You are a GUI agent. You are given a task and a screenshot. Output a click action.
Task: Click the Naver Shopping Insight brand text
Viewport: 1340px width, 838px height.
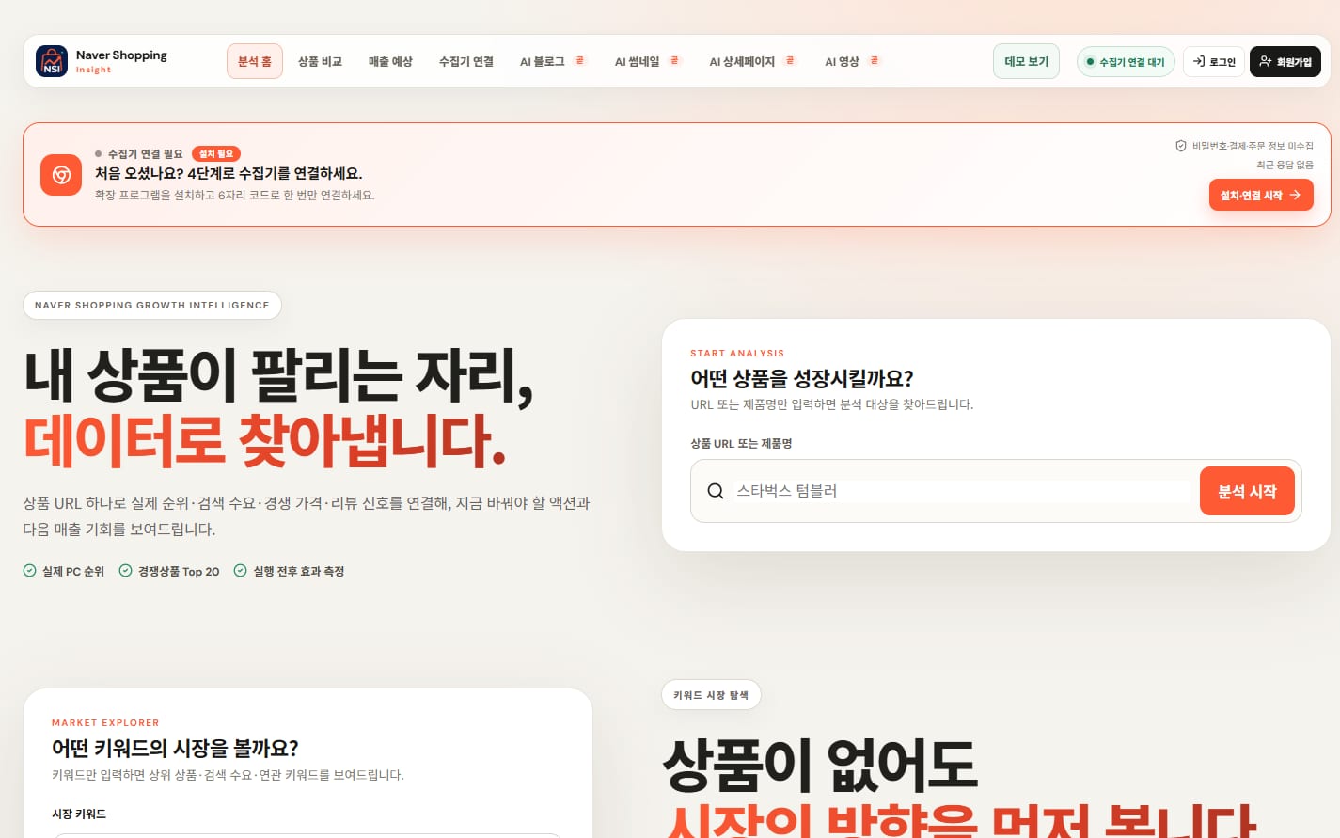click(x=121, y=61)
